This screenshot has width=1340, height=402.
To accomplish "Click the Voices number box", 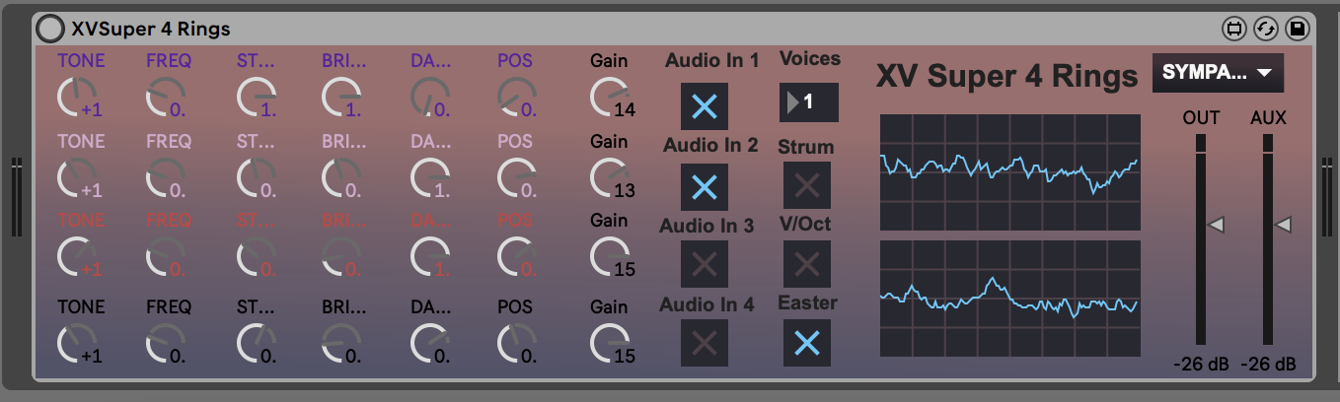I will click(x=809, y=102).
